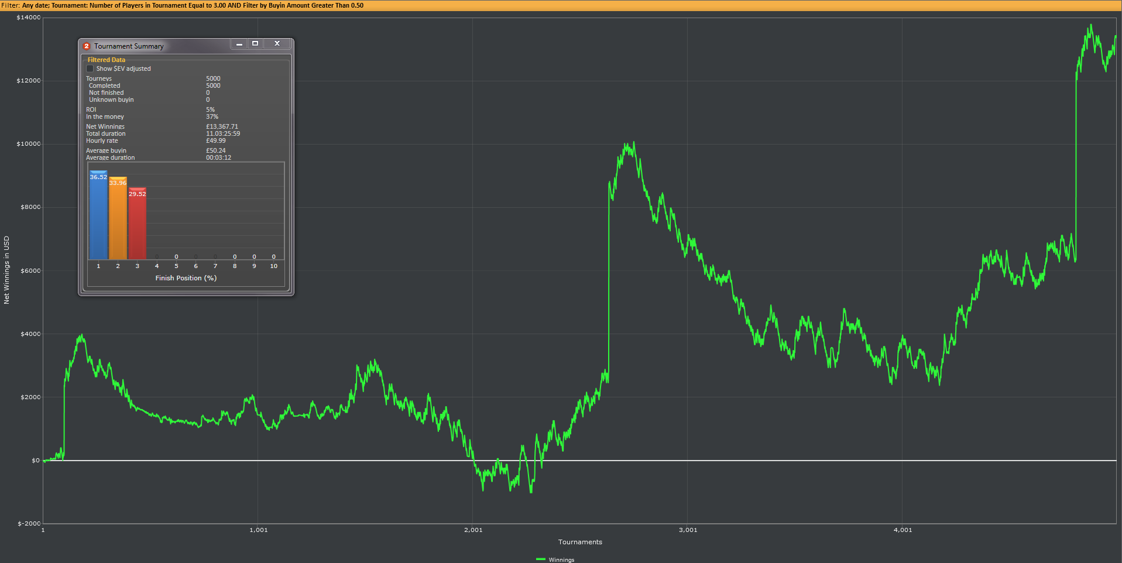Viewport: 1122px width, 563px height.
Task: Select the 4,001 x-axis tick label
Action: click(903, 530)
